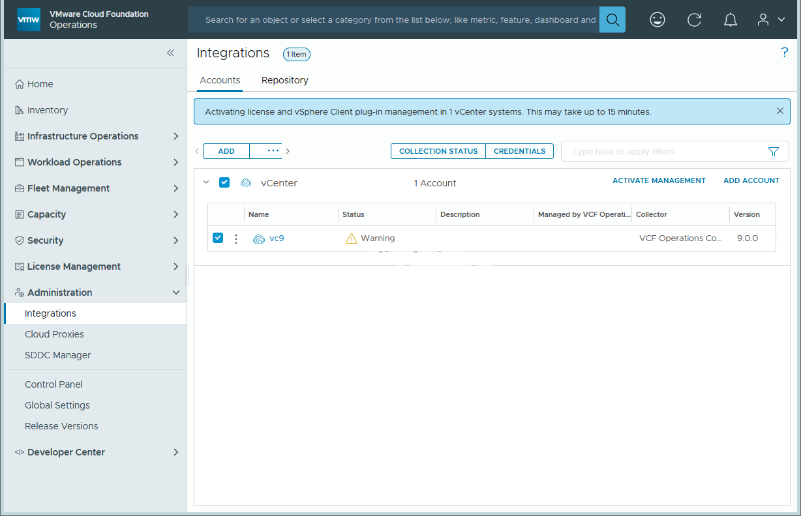Collapse the sidebar with double-chevron icon
Viewport: 801px width, 516px height.
[170, 53]
